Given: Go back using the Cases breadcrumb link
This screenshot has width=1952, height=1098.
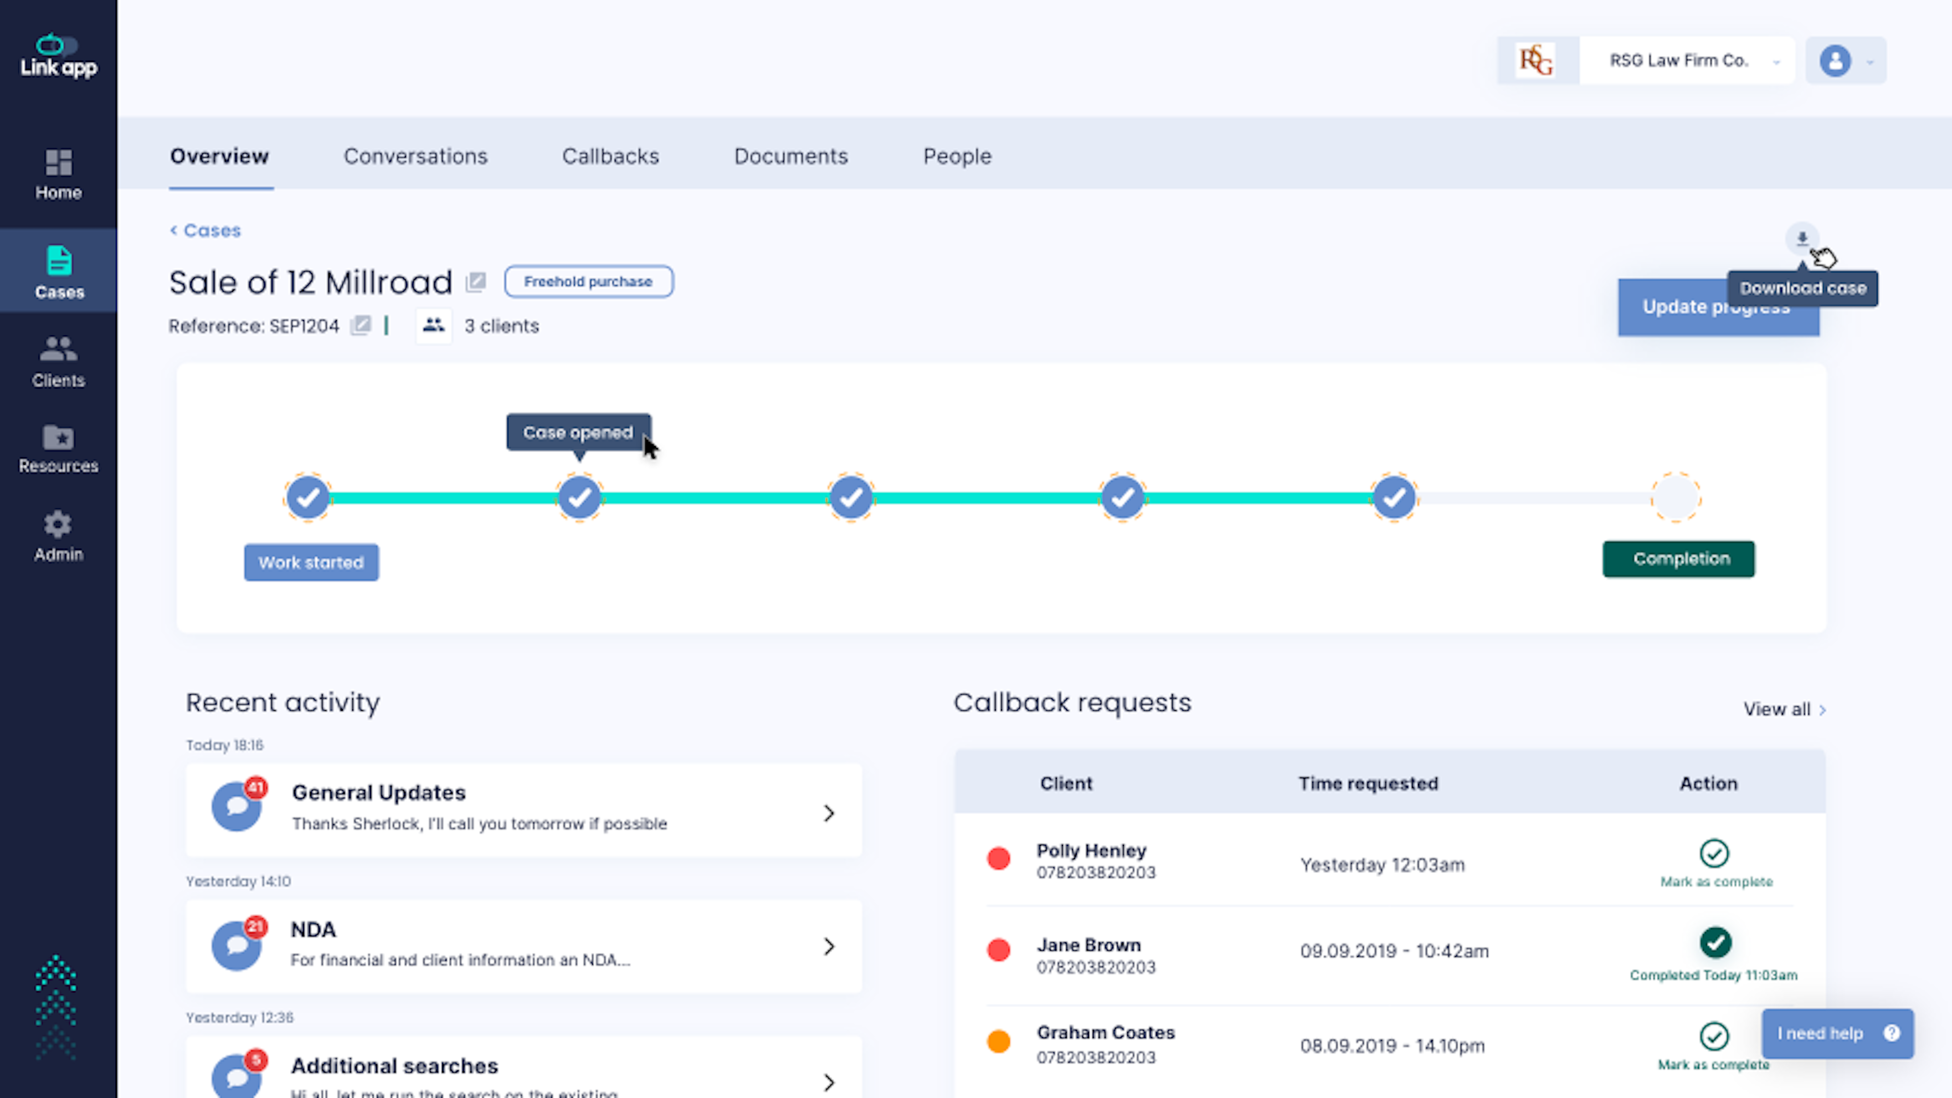Looking at the screenshot, I should click(204, 229).
